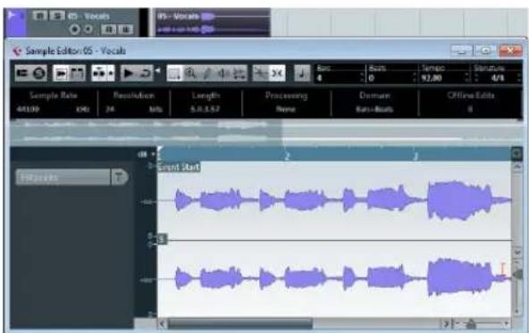The height and width of the screenshot is (333, 529).
Task: Toggle Show Regions button
Action: coord(77,73)
